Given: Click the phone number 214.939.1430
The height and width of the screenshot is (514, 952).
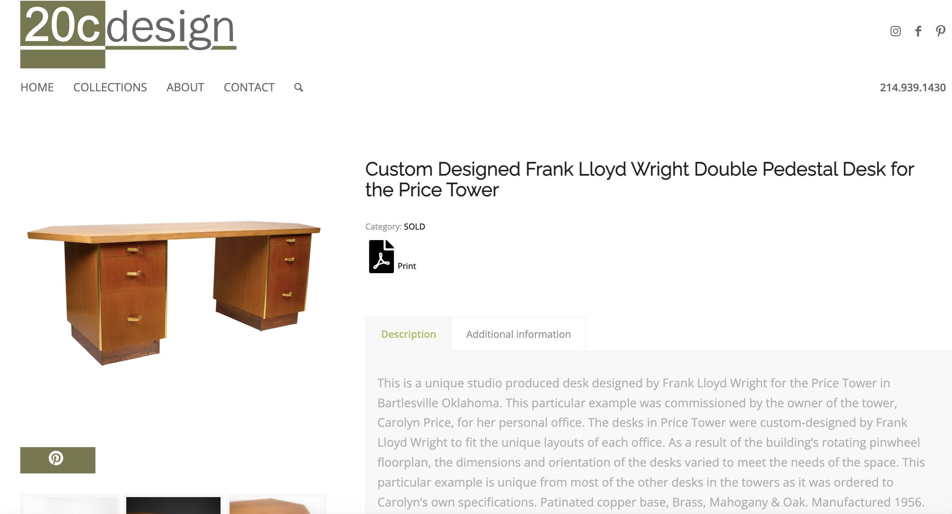Looking at the screenshot, I should [913, 88].
